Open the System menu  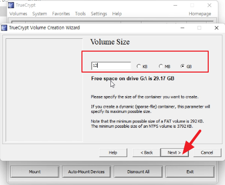point(40,14)
